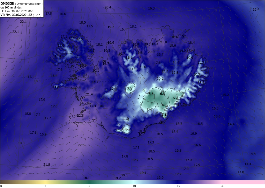The width and height of the screenshot is (265, 188).
Task: Click the color scale tick label '15'
Action: click(x=178, y=186)
